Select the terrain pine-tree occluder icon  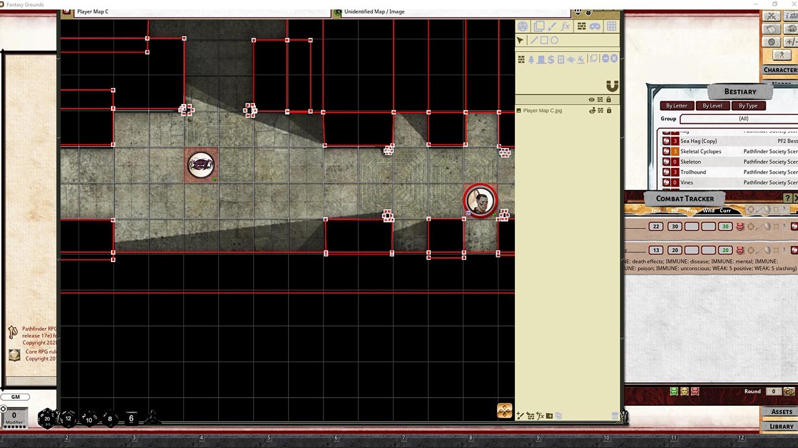[531, 59]
